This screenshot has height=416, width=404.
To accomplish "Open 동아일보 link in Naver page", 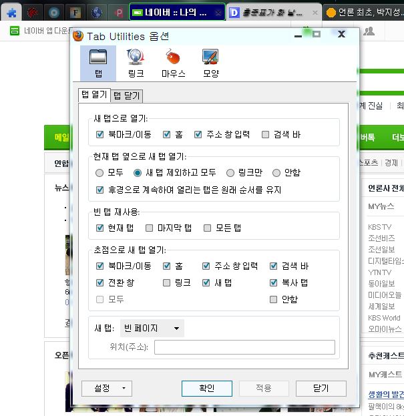I will [x=381, y=284].
